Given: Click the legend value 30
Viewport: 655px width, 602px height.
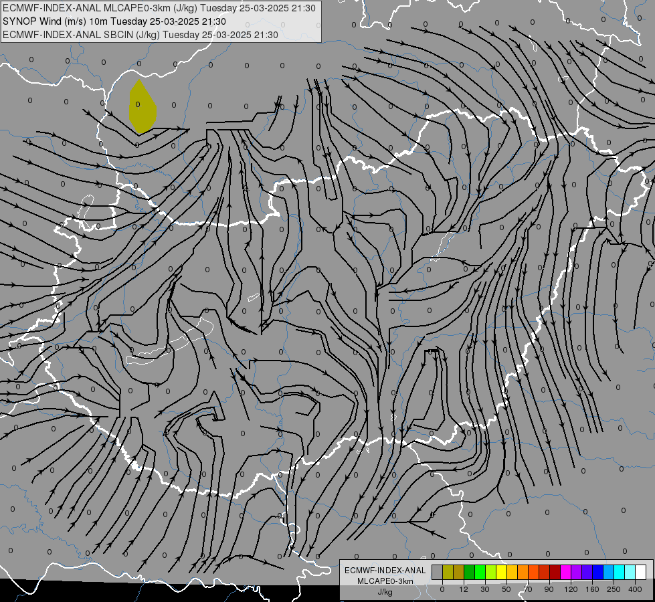Looking at the screenshot, I should 485,589.
